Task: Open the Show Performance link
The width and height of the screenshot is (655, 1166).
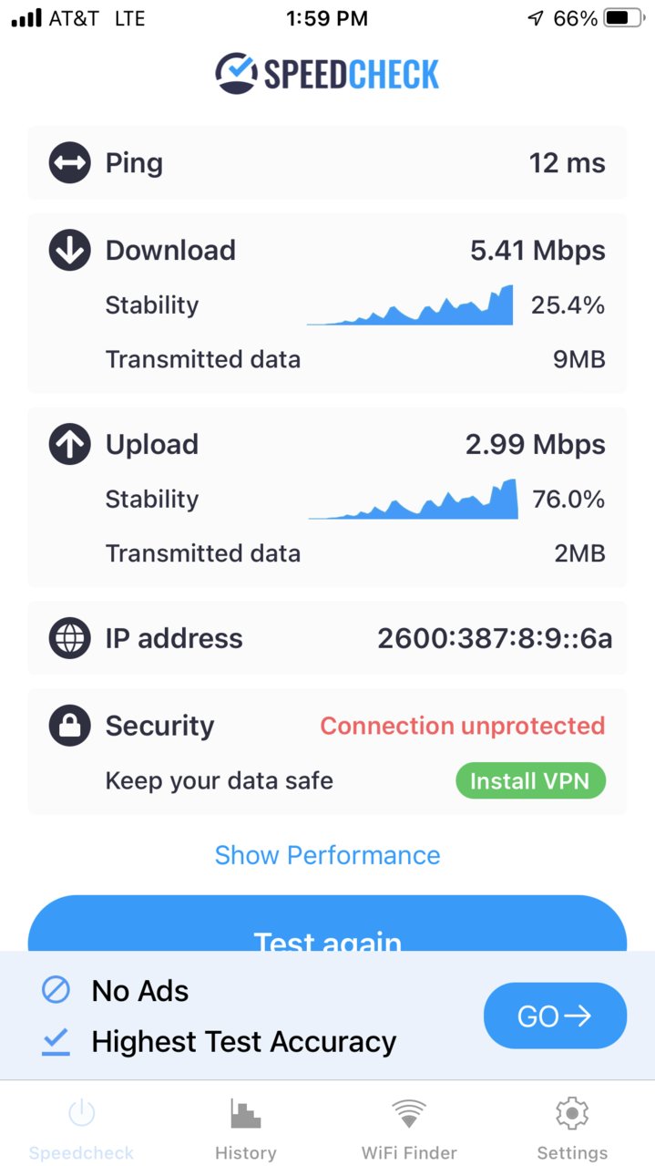Action: coord(327,855)
